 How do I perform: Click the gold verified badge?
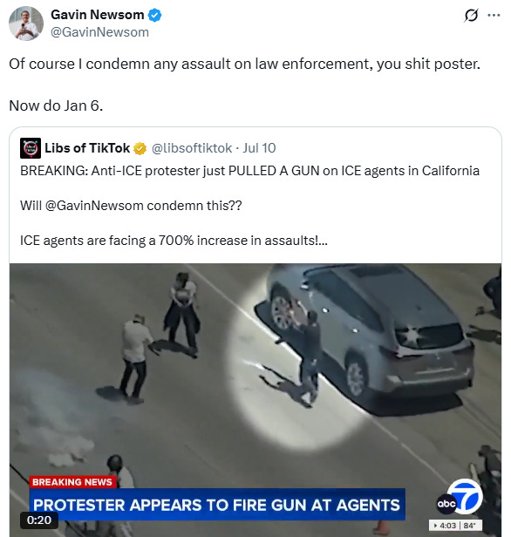point(140,148)
